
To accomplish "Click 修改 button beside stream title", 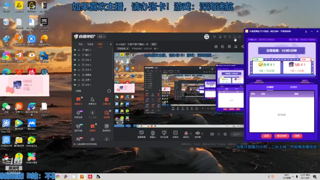I will [x=154, y=44].
